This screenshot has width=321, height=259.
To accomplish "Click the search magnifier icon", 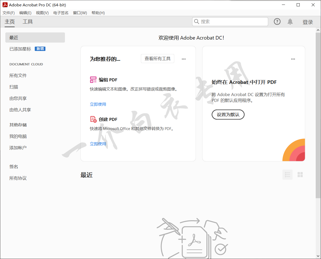I will point(196,22).
